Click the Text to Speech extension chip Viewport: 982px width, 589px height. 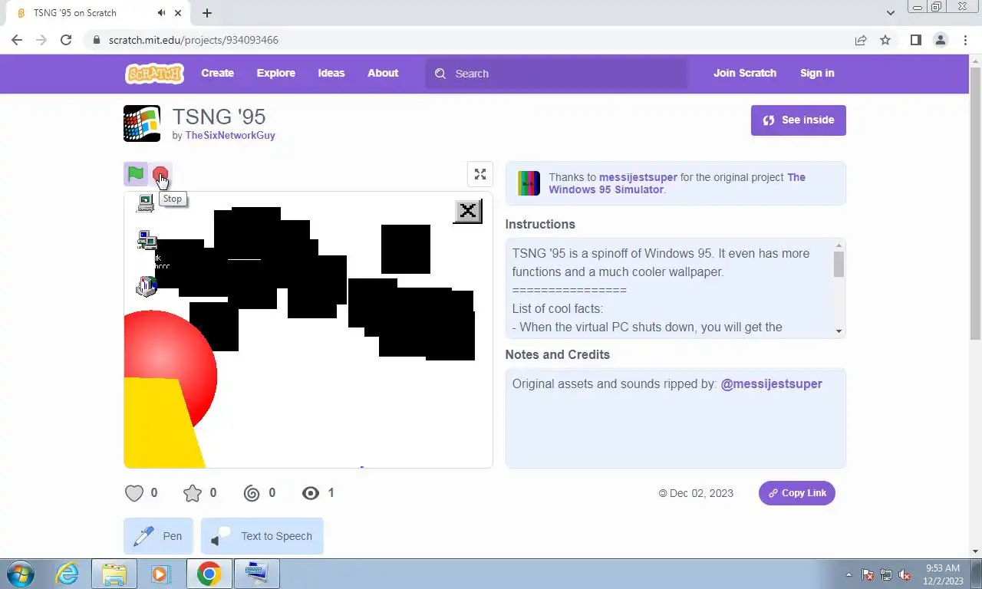(x=262, y=536)
